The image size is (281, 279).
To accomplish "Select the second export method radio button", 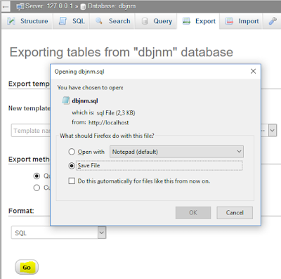I will pyautogui.click(x=37, y=188).
